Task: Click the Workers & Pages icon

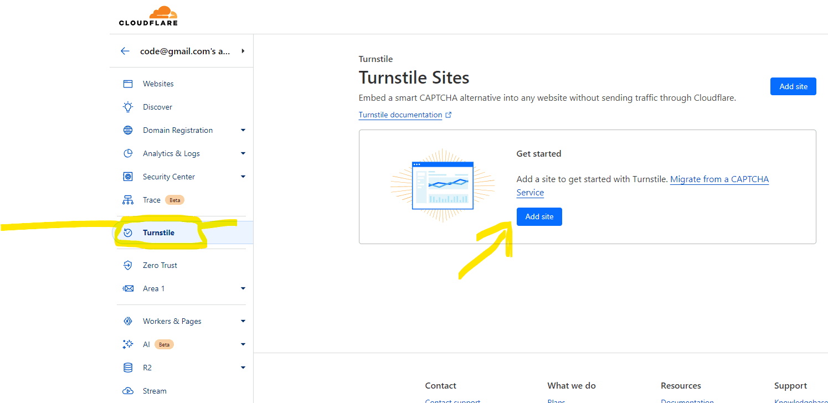Action: 128,321
